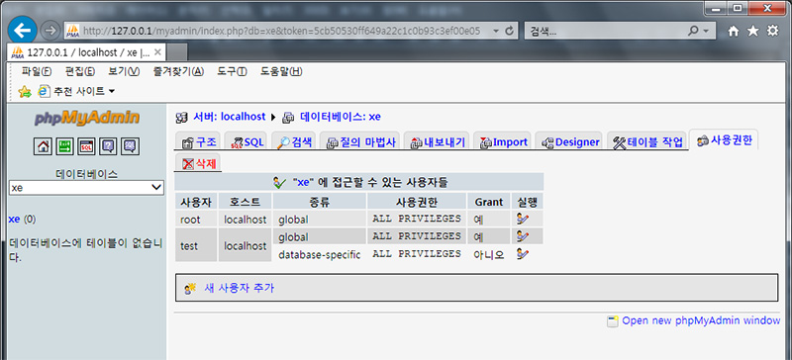Expand the 추천 사이트 dropdown

(x=112, y=91)
